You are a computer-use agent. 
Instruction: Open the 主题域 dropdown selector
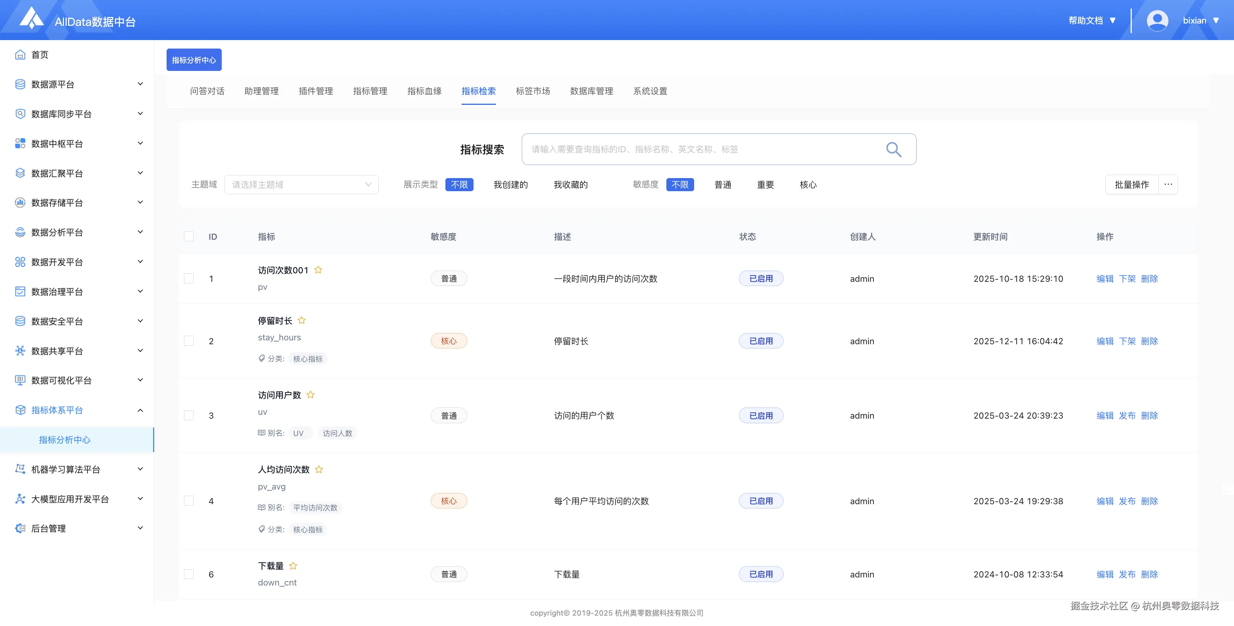(301, 184)
